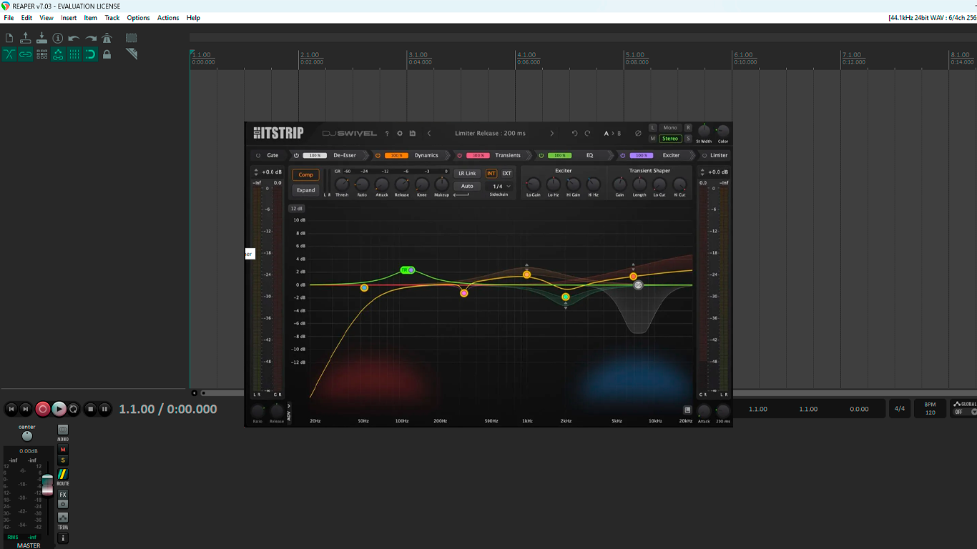Open the Track menu

(x=112, y=18)
